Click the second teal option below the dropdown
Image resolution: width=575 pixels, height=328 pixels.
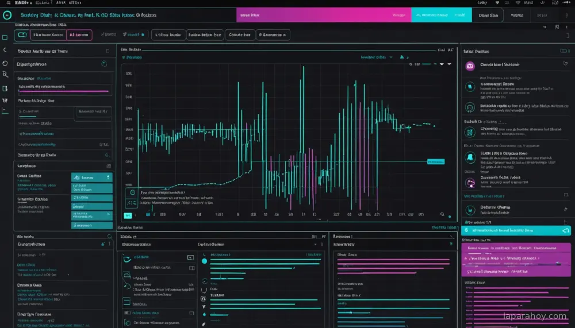[x=91, y=198]
